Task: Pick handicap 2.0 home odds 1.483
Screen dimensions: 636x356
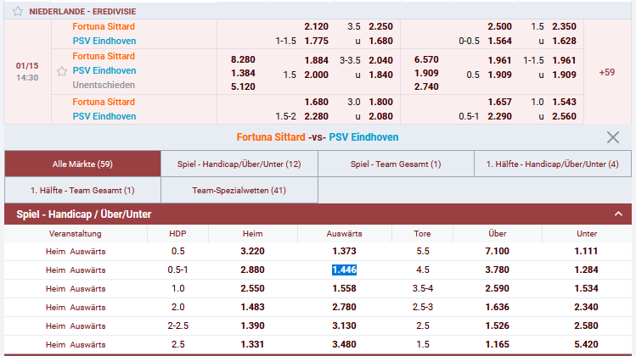Action: click(252, 307)
